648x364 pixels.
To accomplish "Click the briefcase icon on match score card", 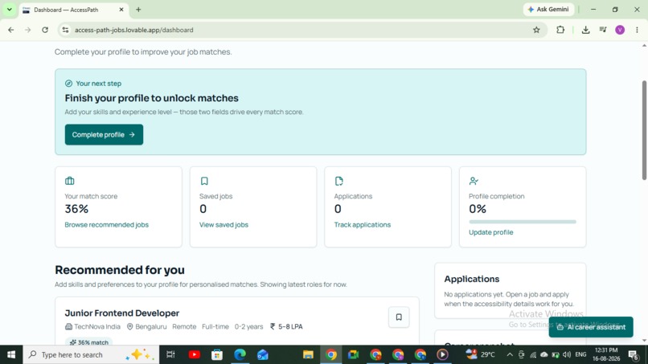I will tap(69, 181).
